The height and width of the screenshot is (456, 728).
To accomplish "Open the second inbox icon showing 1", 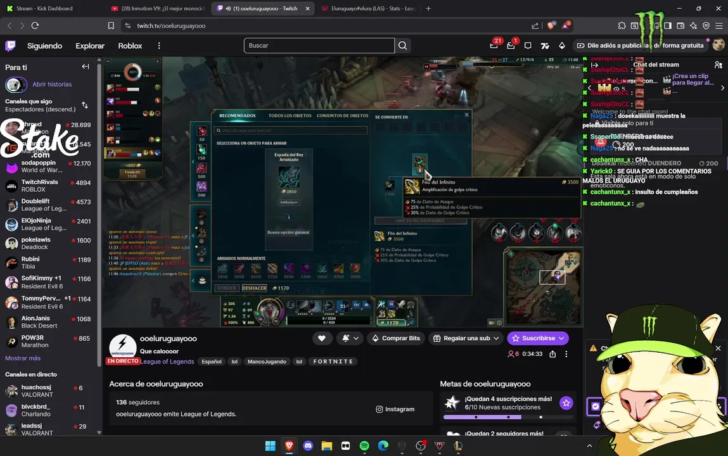I will pyautogui.click(x=511, y=46).
